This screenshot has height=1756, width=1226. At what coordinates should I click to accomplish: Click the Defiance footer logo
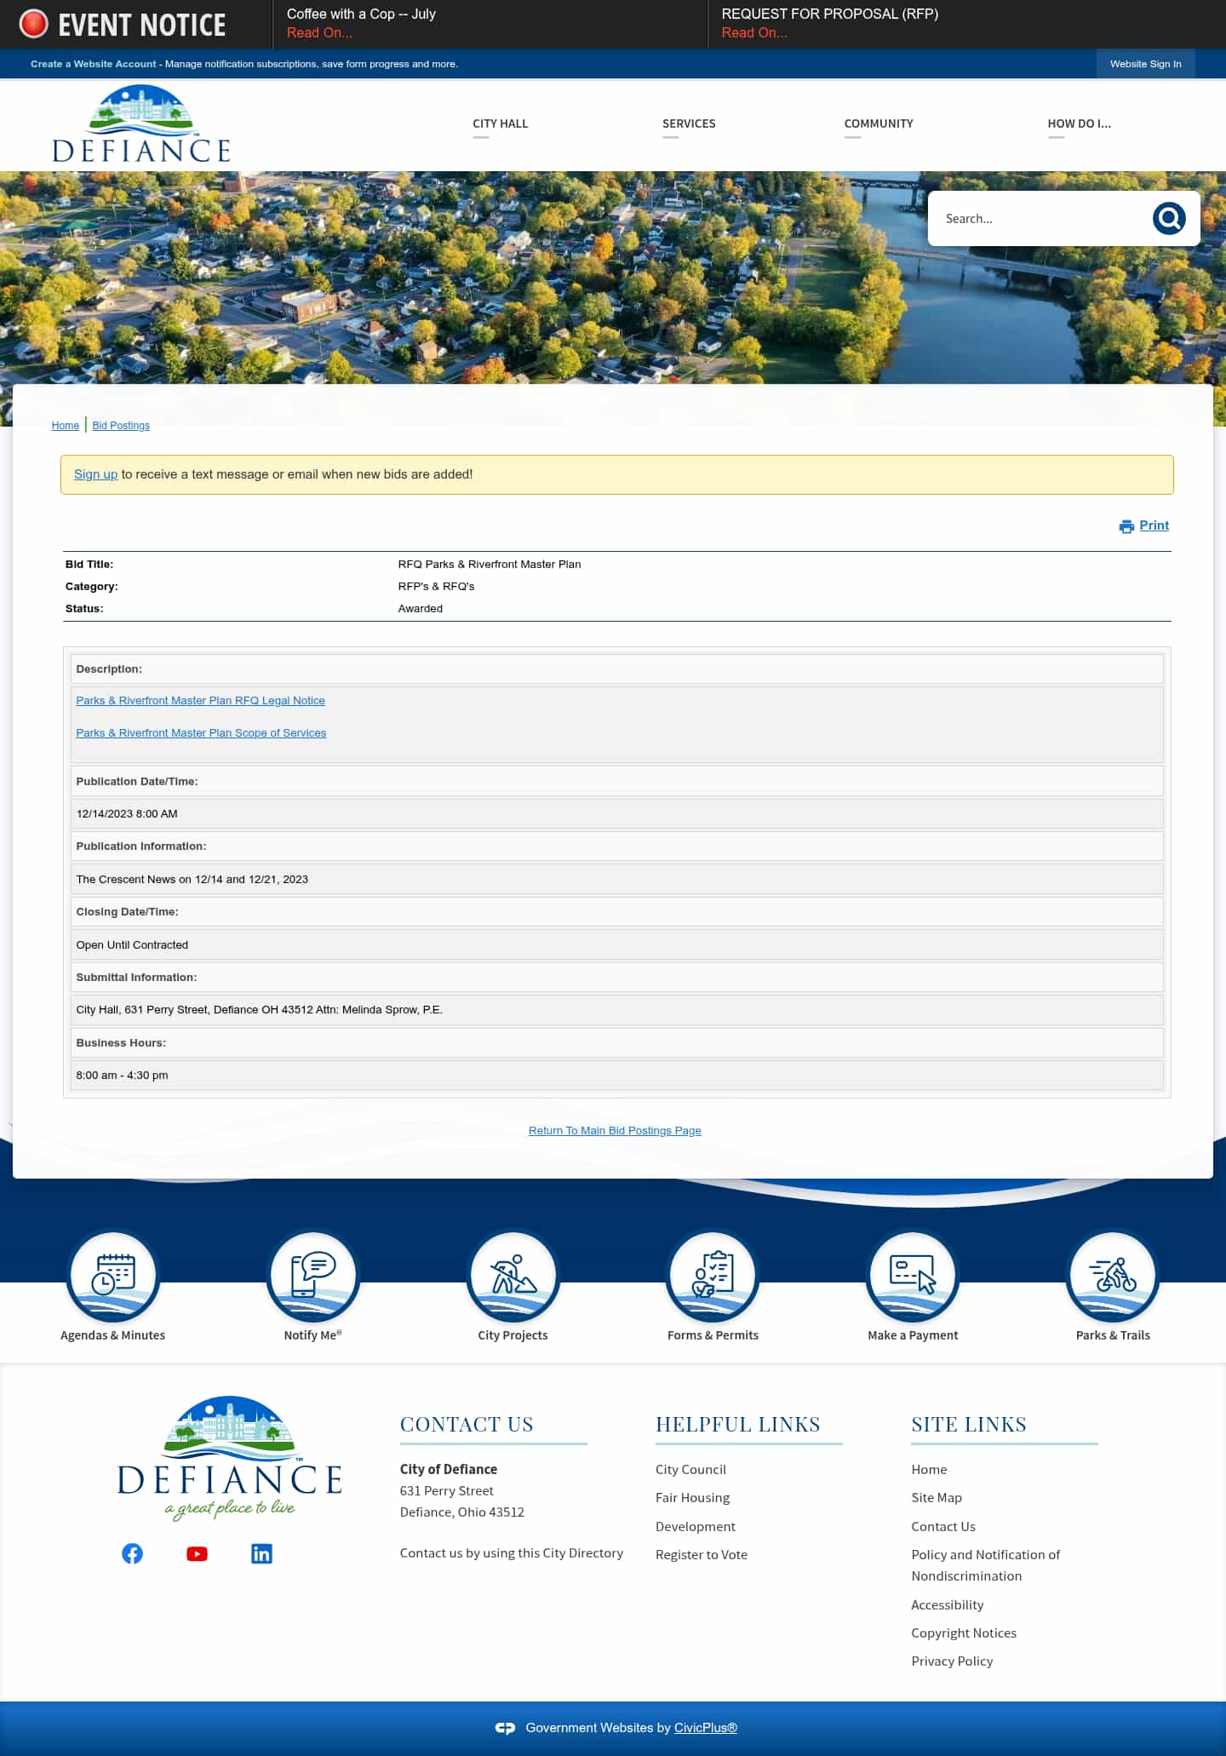(230, 1458)
